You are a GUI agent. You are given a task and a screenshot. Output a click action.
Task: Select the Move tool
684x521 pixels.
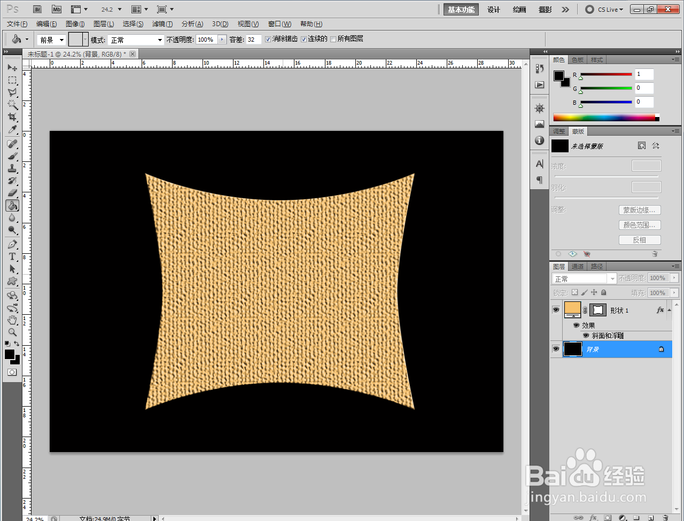(x=12, y=68)
